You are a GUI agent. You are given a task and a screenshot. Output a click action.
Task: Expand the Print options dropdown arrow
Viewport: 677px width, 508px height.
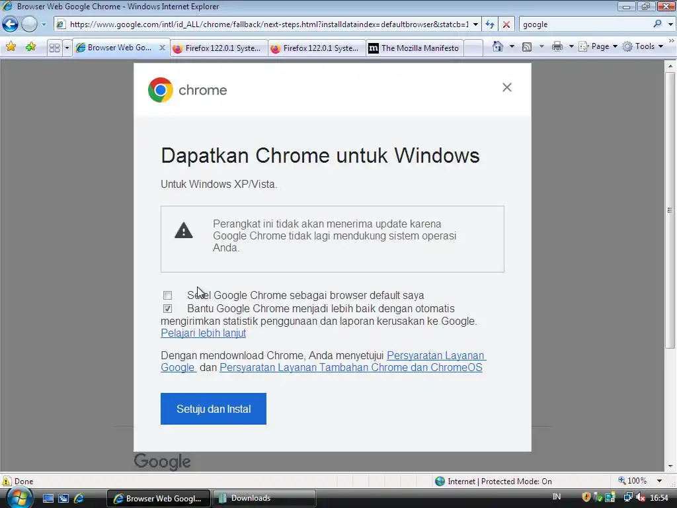tap(571, 46)
